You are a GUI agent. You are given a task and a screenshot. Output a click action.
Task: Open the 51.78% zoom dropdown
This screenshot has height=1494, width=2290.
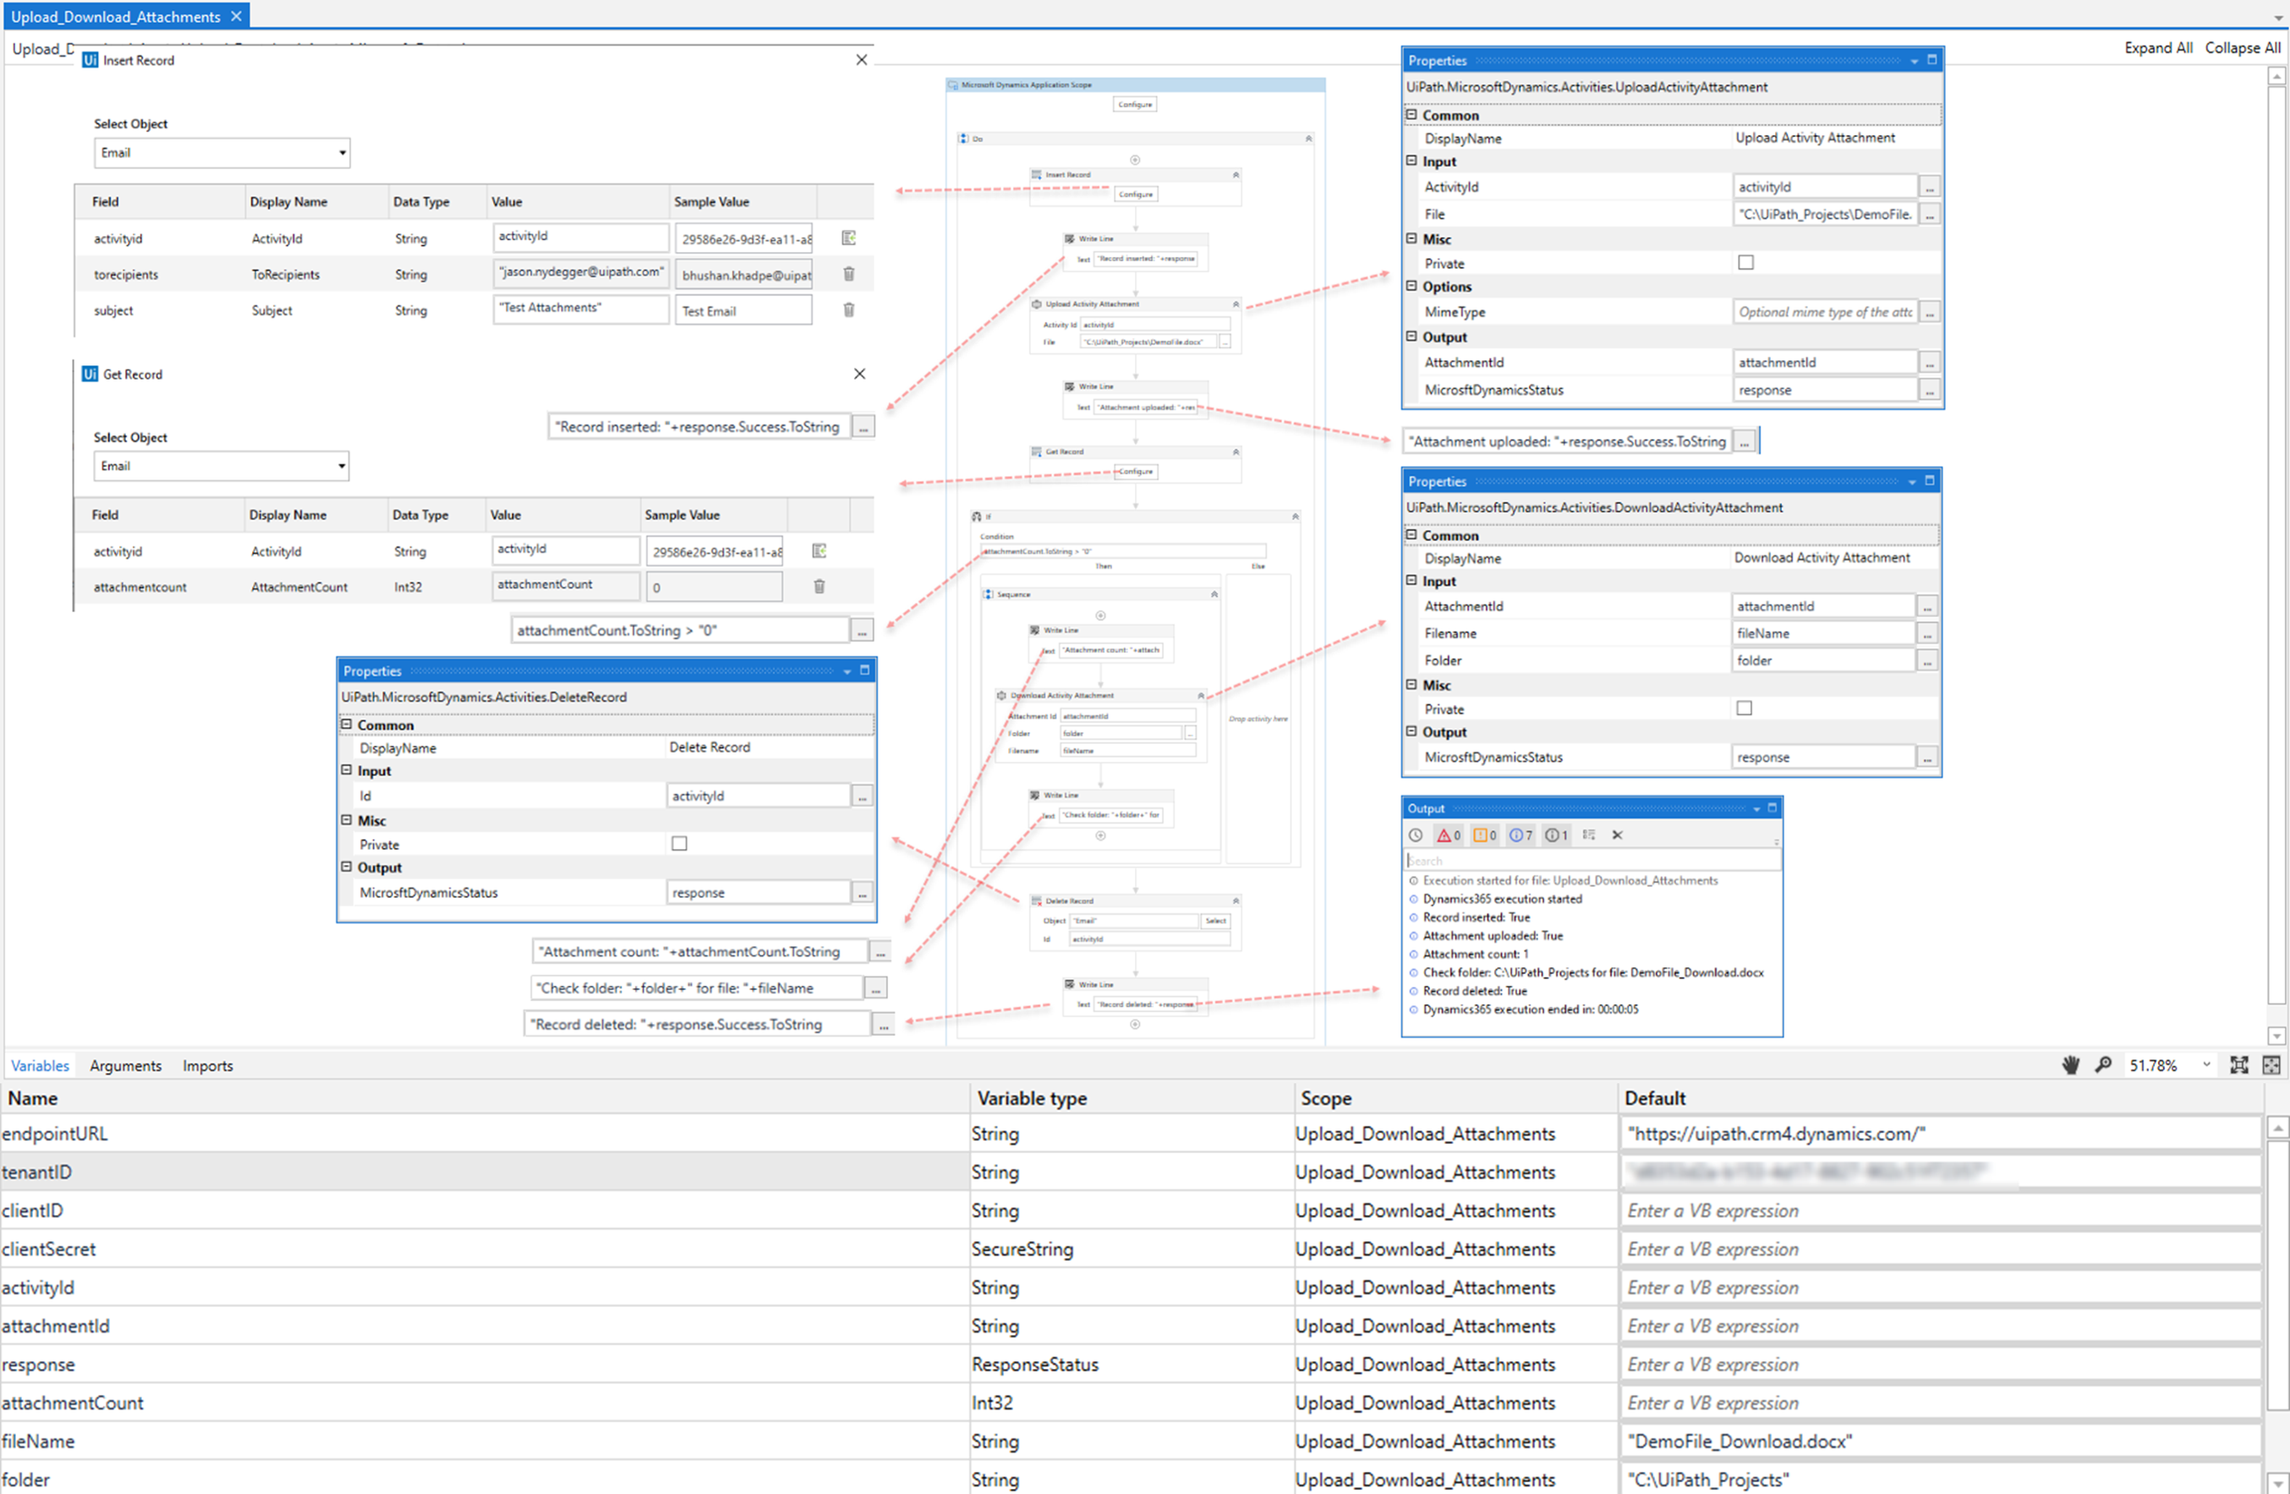[x=2206, y=1065]
